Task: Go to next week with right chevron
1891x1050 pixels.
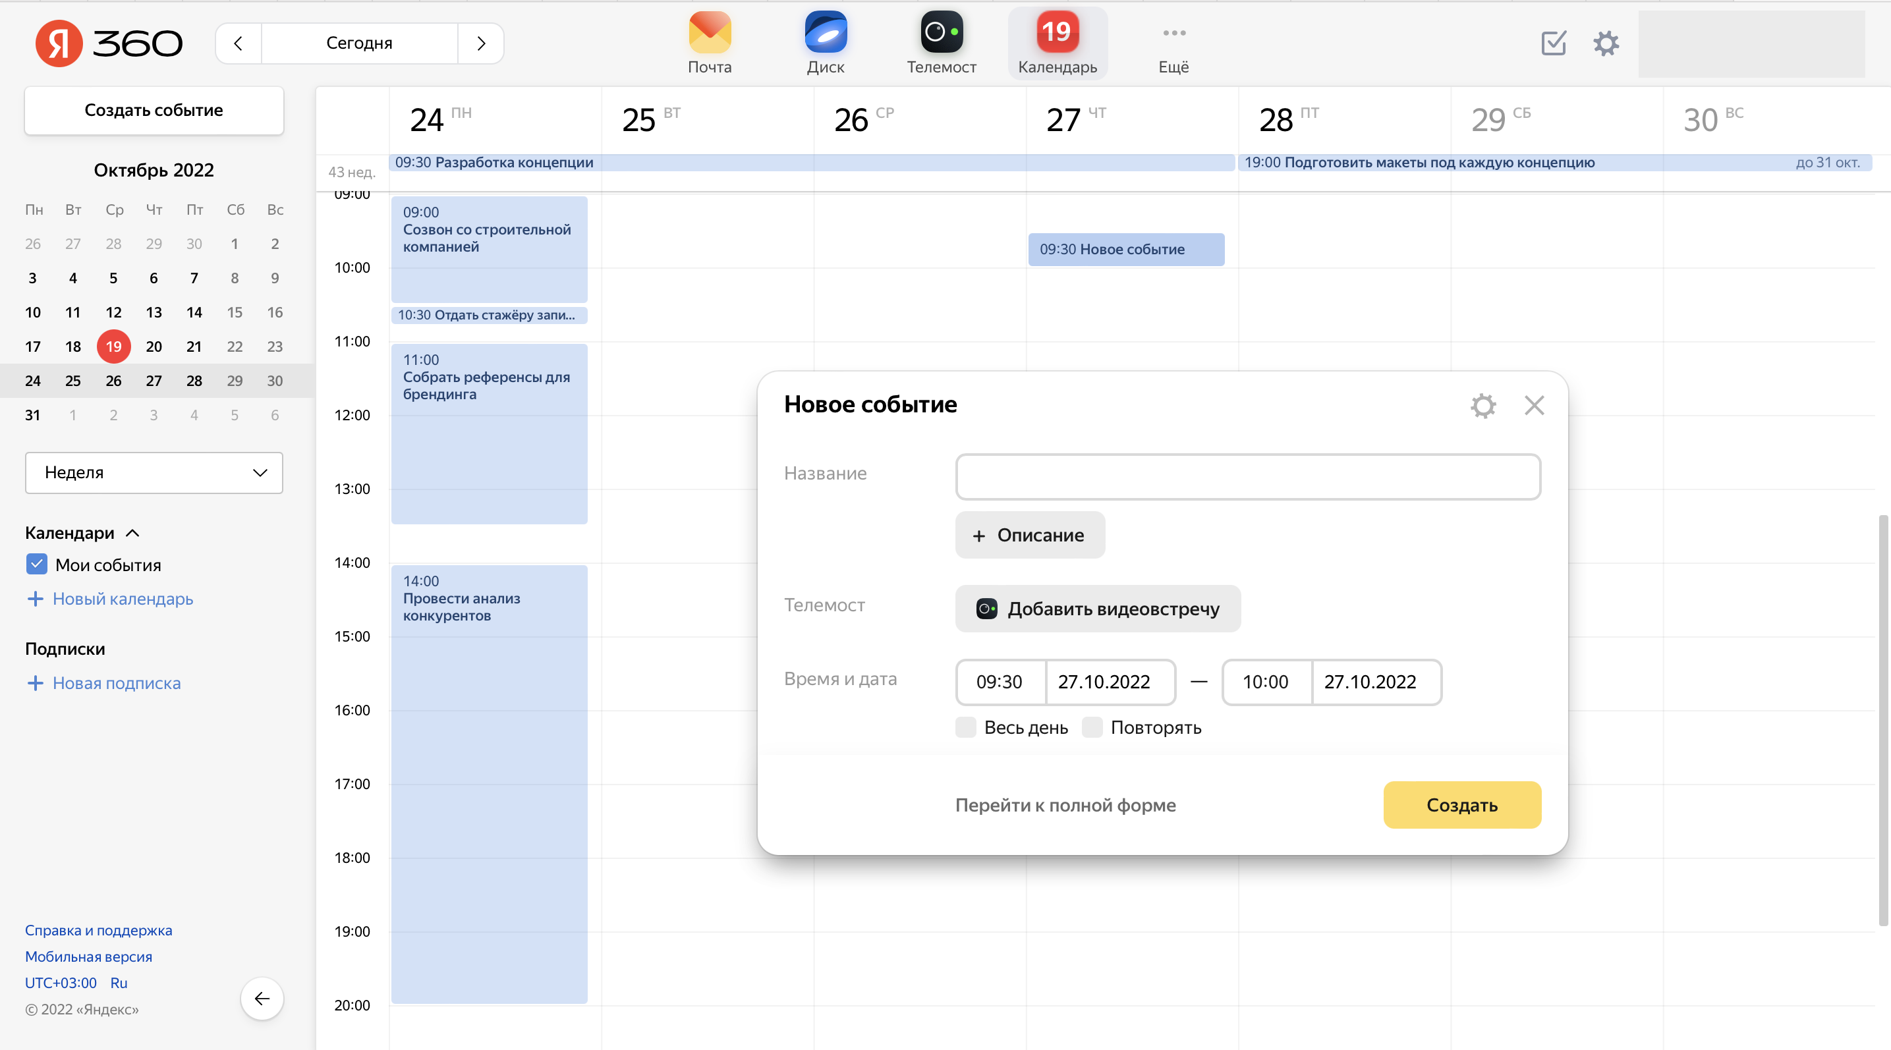Action: pos(481,43)
